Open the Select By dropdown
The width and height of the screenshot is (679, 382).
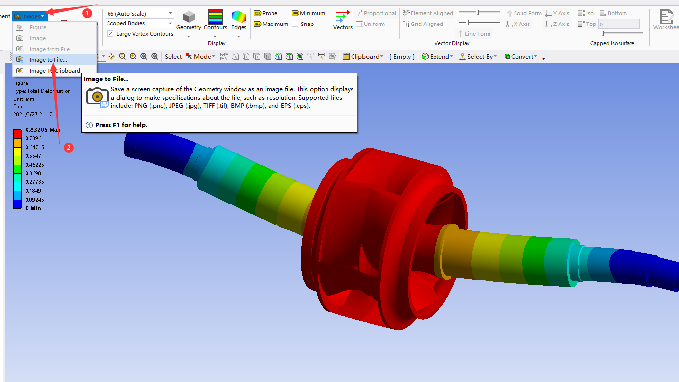click(478, 57)
